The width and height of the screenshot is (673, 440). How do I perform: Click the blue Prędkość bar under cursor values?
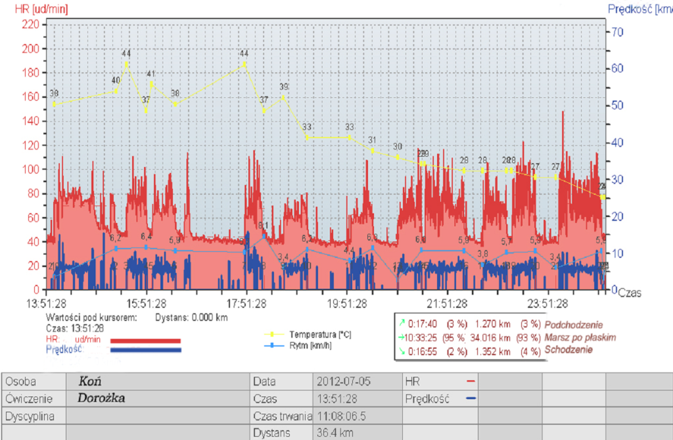145,350
